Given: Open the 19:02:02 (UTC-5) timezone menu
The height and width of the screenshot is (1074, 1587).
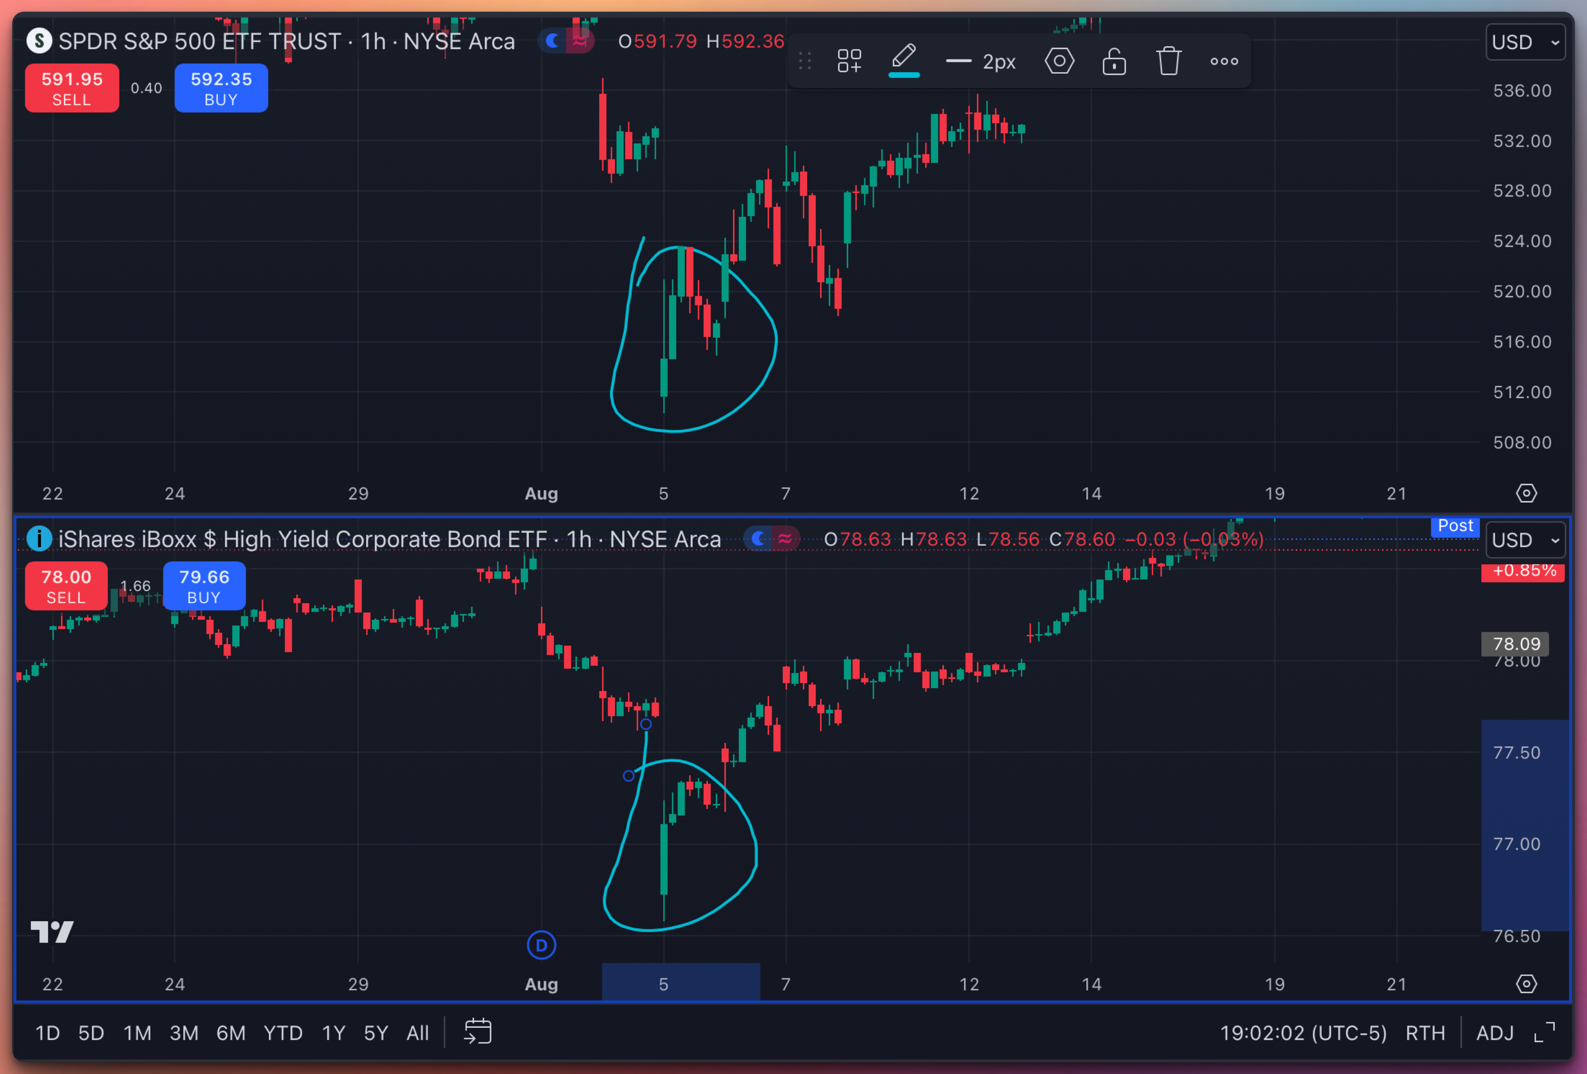Looking at the screenshot, I should click(x=1303, y=1033).
